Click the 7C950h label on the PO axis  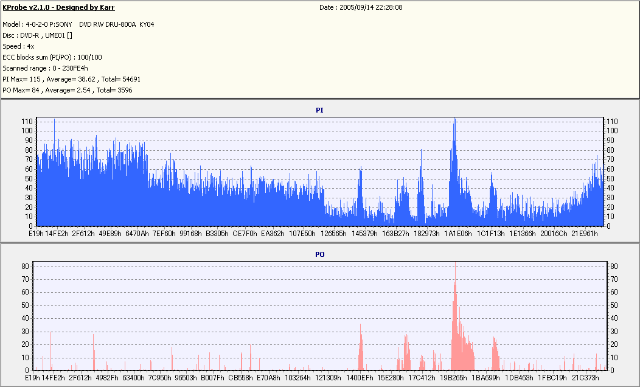coord(159,378)
